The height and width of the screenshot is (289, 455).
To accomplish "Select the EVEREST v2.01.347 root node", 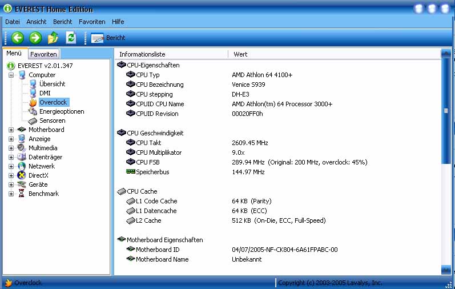I will (45, 66).
